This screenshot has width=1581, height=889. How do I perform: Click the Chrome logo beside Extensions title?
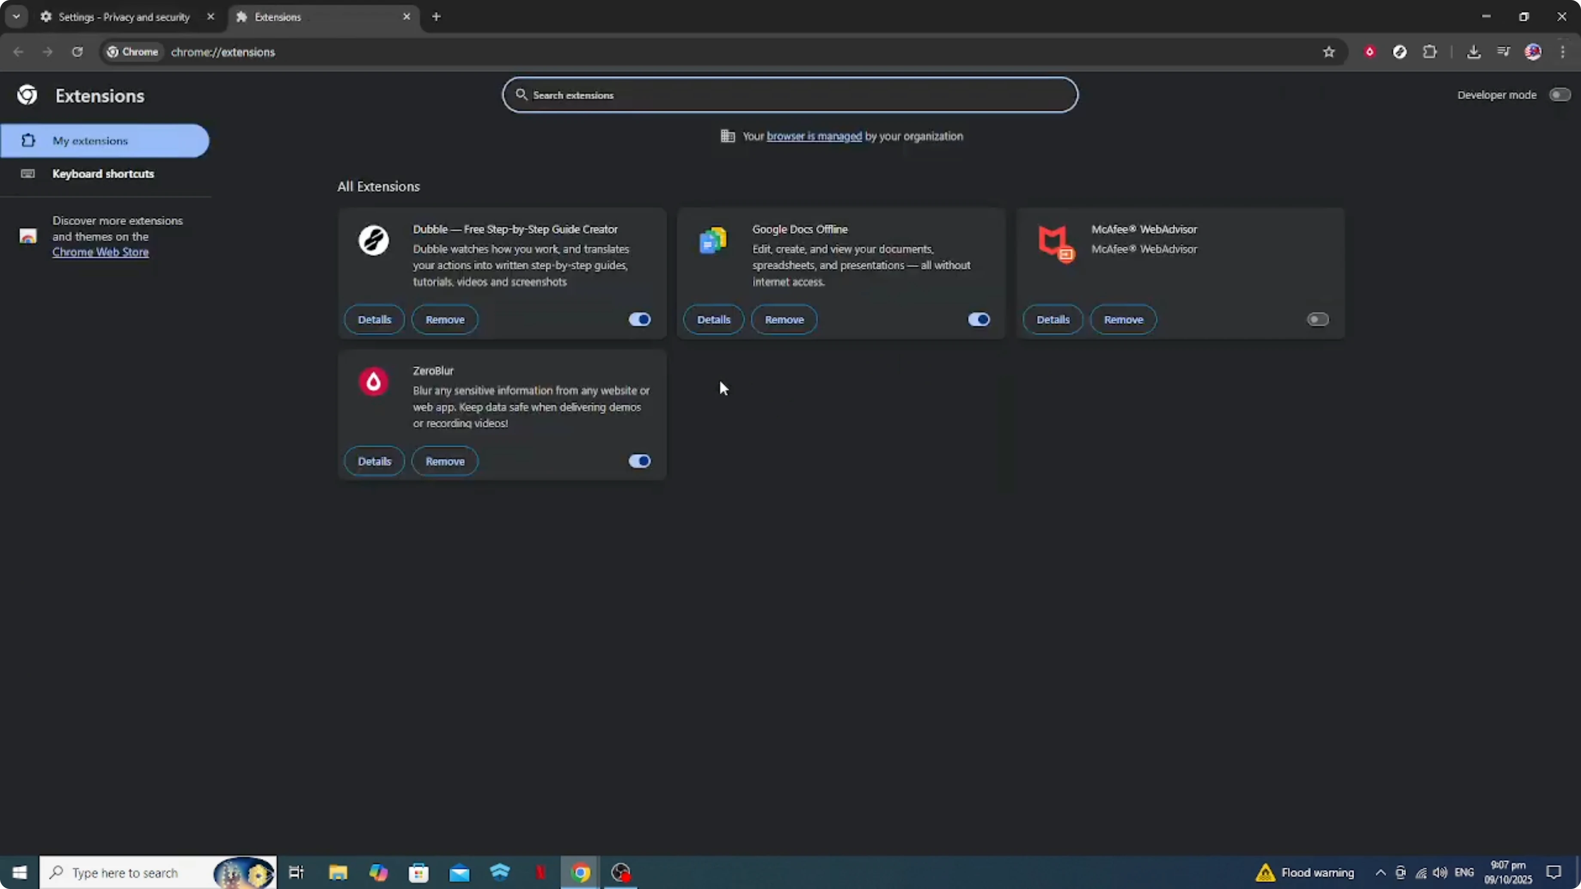click(27, 95)
